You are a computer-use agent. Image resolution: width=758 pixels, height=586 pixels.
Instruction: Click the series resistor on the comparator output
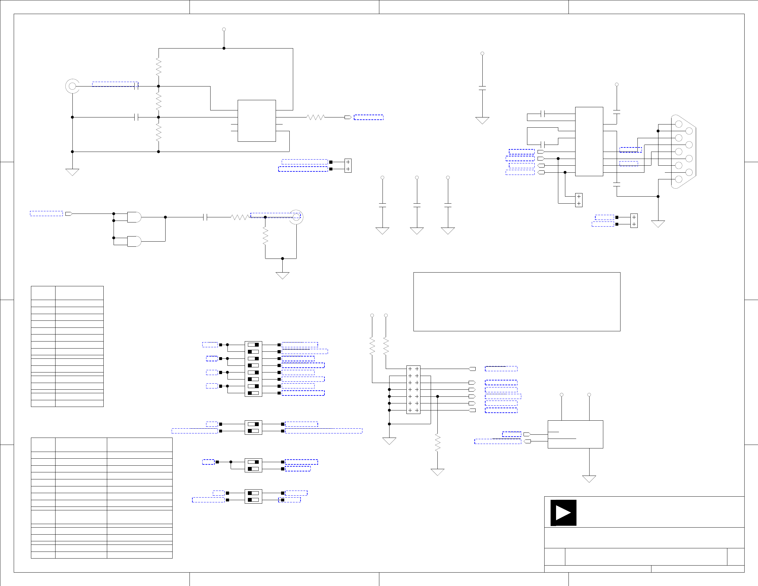[x=316, y=117]
